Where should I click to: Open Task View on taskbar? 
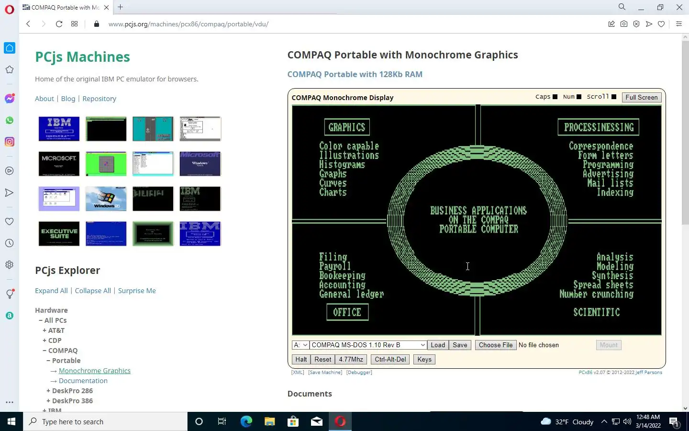[x=222, y=421]
